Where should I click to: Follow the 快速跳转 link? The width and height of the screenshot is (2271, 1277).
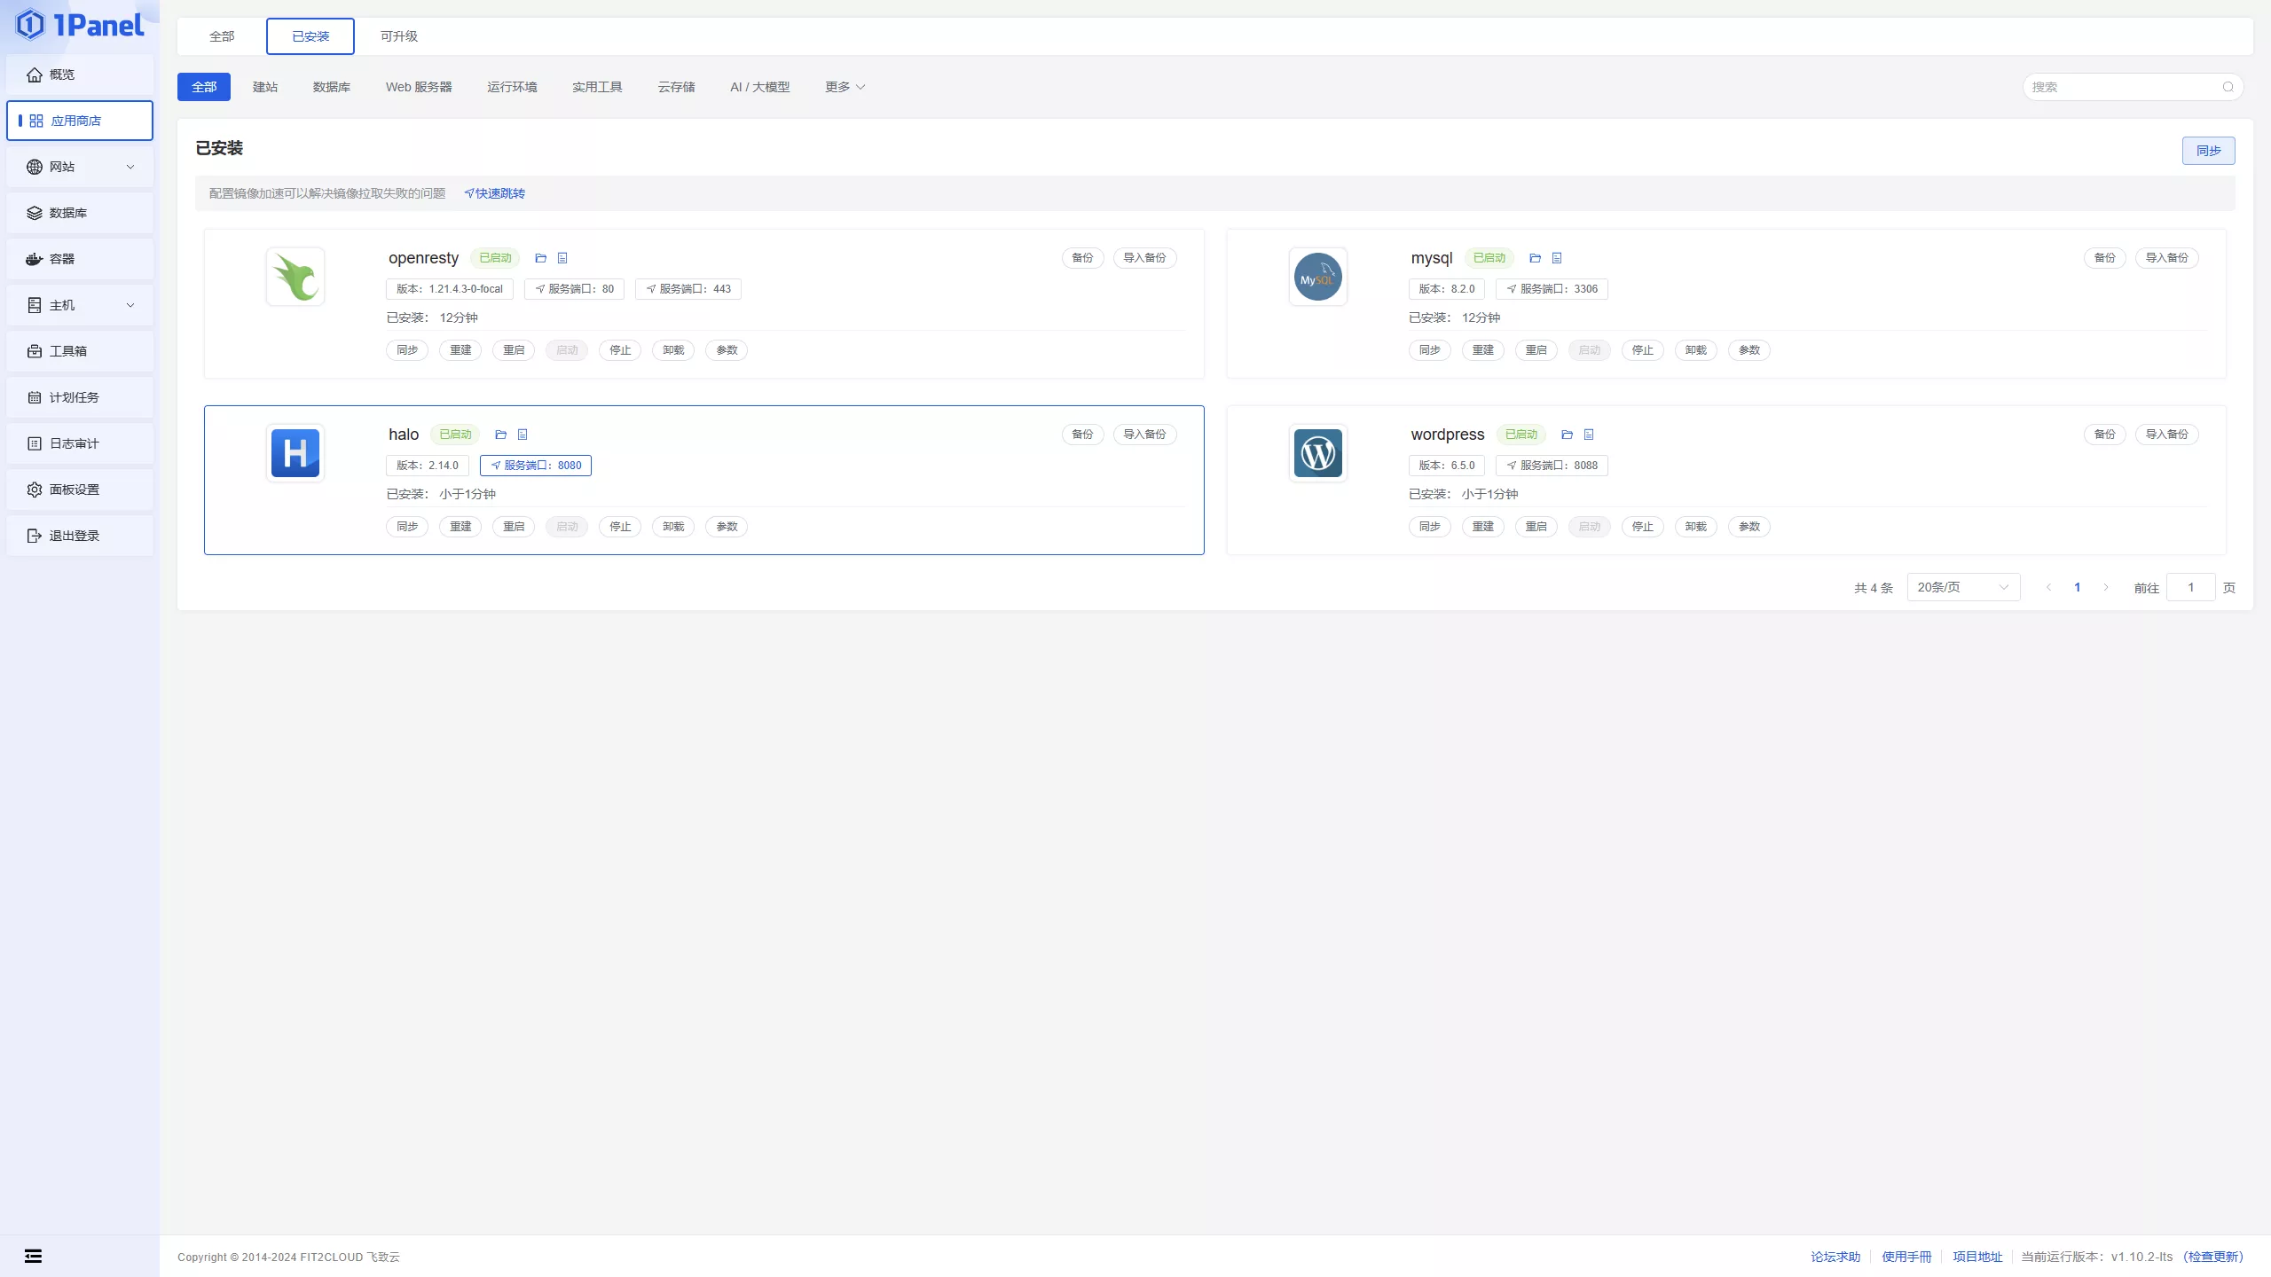pyautogui.click(x=499, y=192)
